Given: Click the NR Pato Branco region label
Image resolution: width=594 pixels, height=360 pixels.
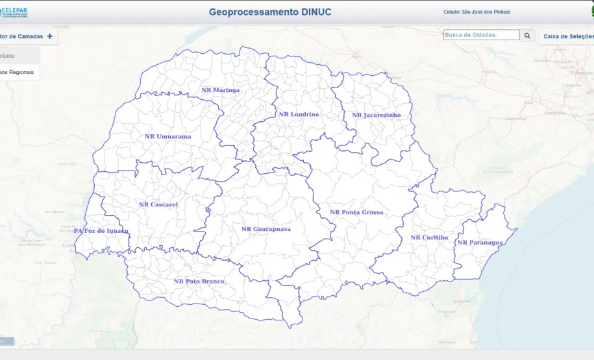Looking at the screenshot, I should click(199, 282).
